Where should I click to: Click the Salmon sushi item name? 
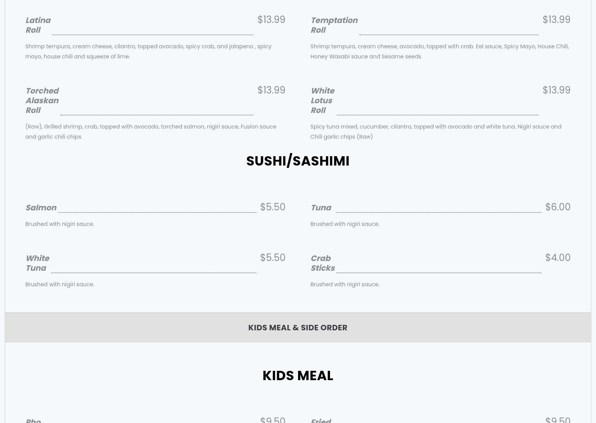tap(41, 208)
